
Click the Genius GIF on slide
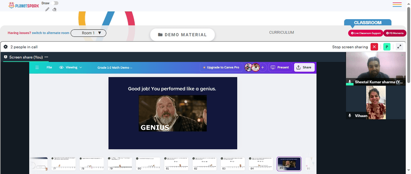click(173, 113)
